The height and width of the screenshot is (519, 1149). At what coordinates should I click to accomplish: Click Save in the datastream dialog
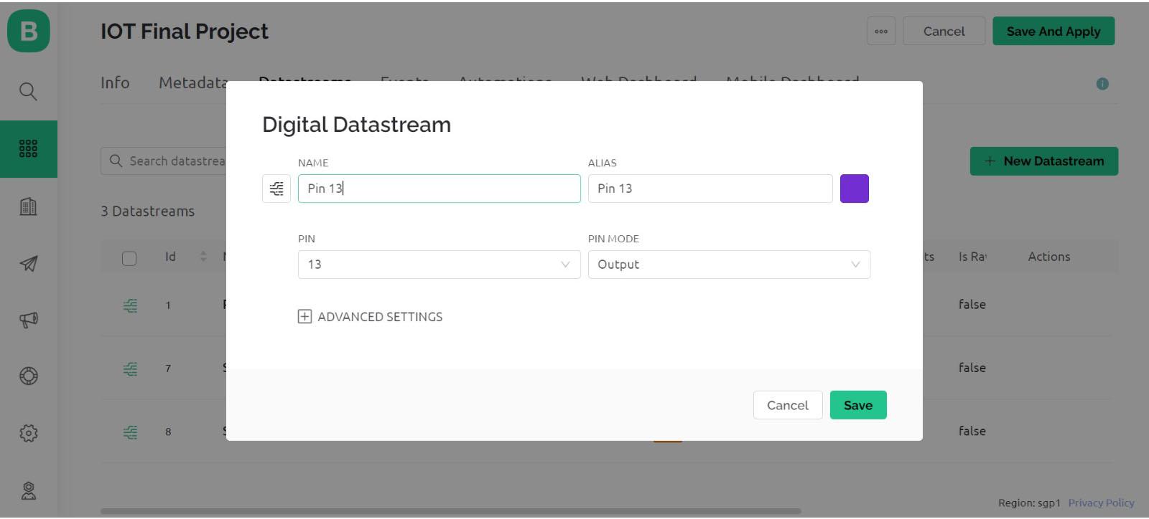(858, 405)
